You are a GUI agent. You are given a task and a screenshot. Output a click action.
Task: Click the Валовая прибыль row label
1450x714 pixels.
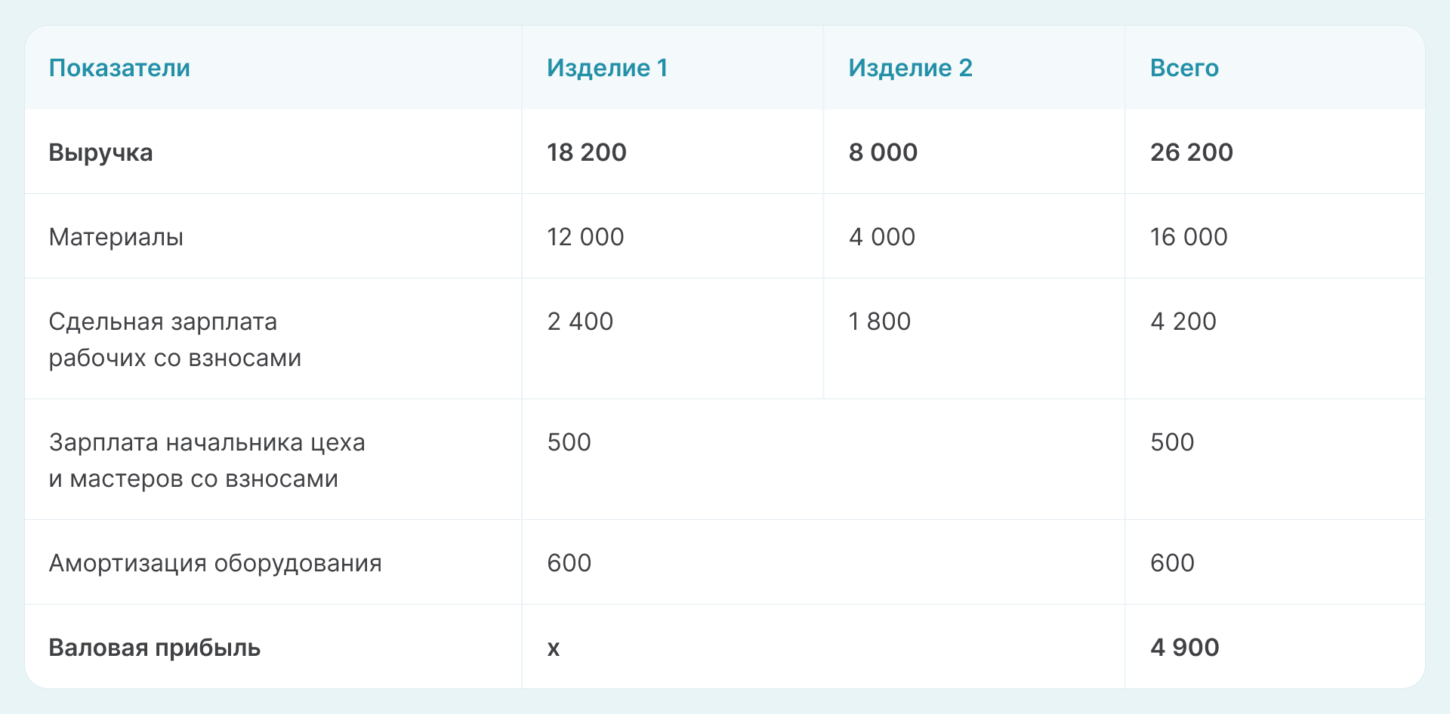pos(155,648)
